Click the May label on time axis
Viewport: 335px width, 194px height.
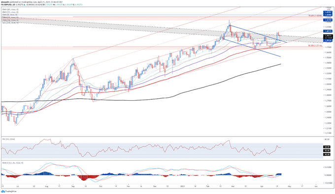(290, 186)
